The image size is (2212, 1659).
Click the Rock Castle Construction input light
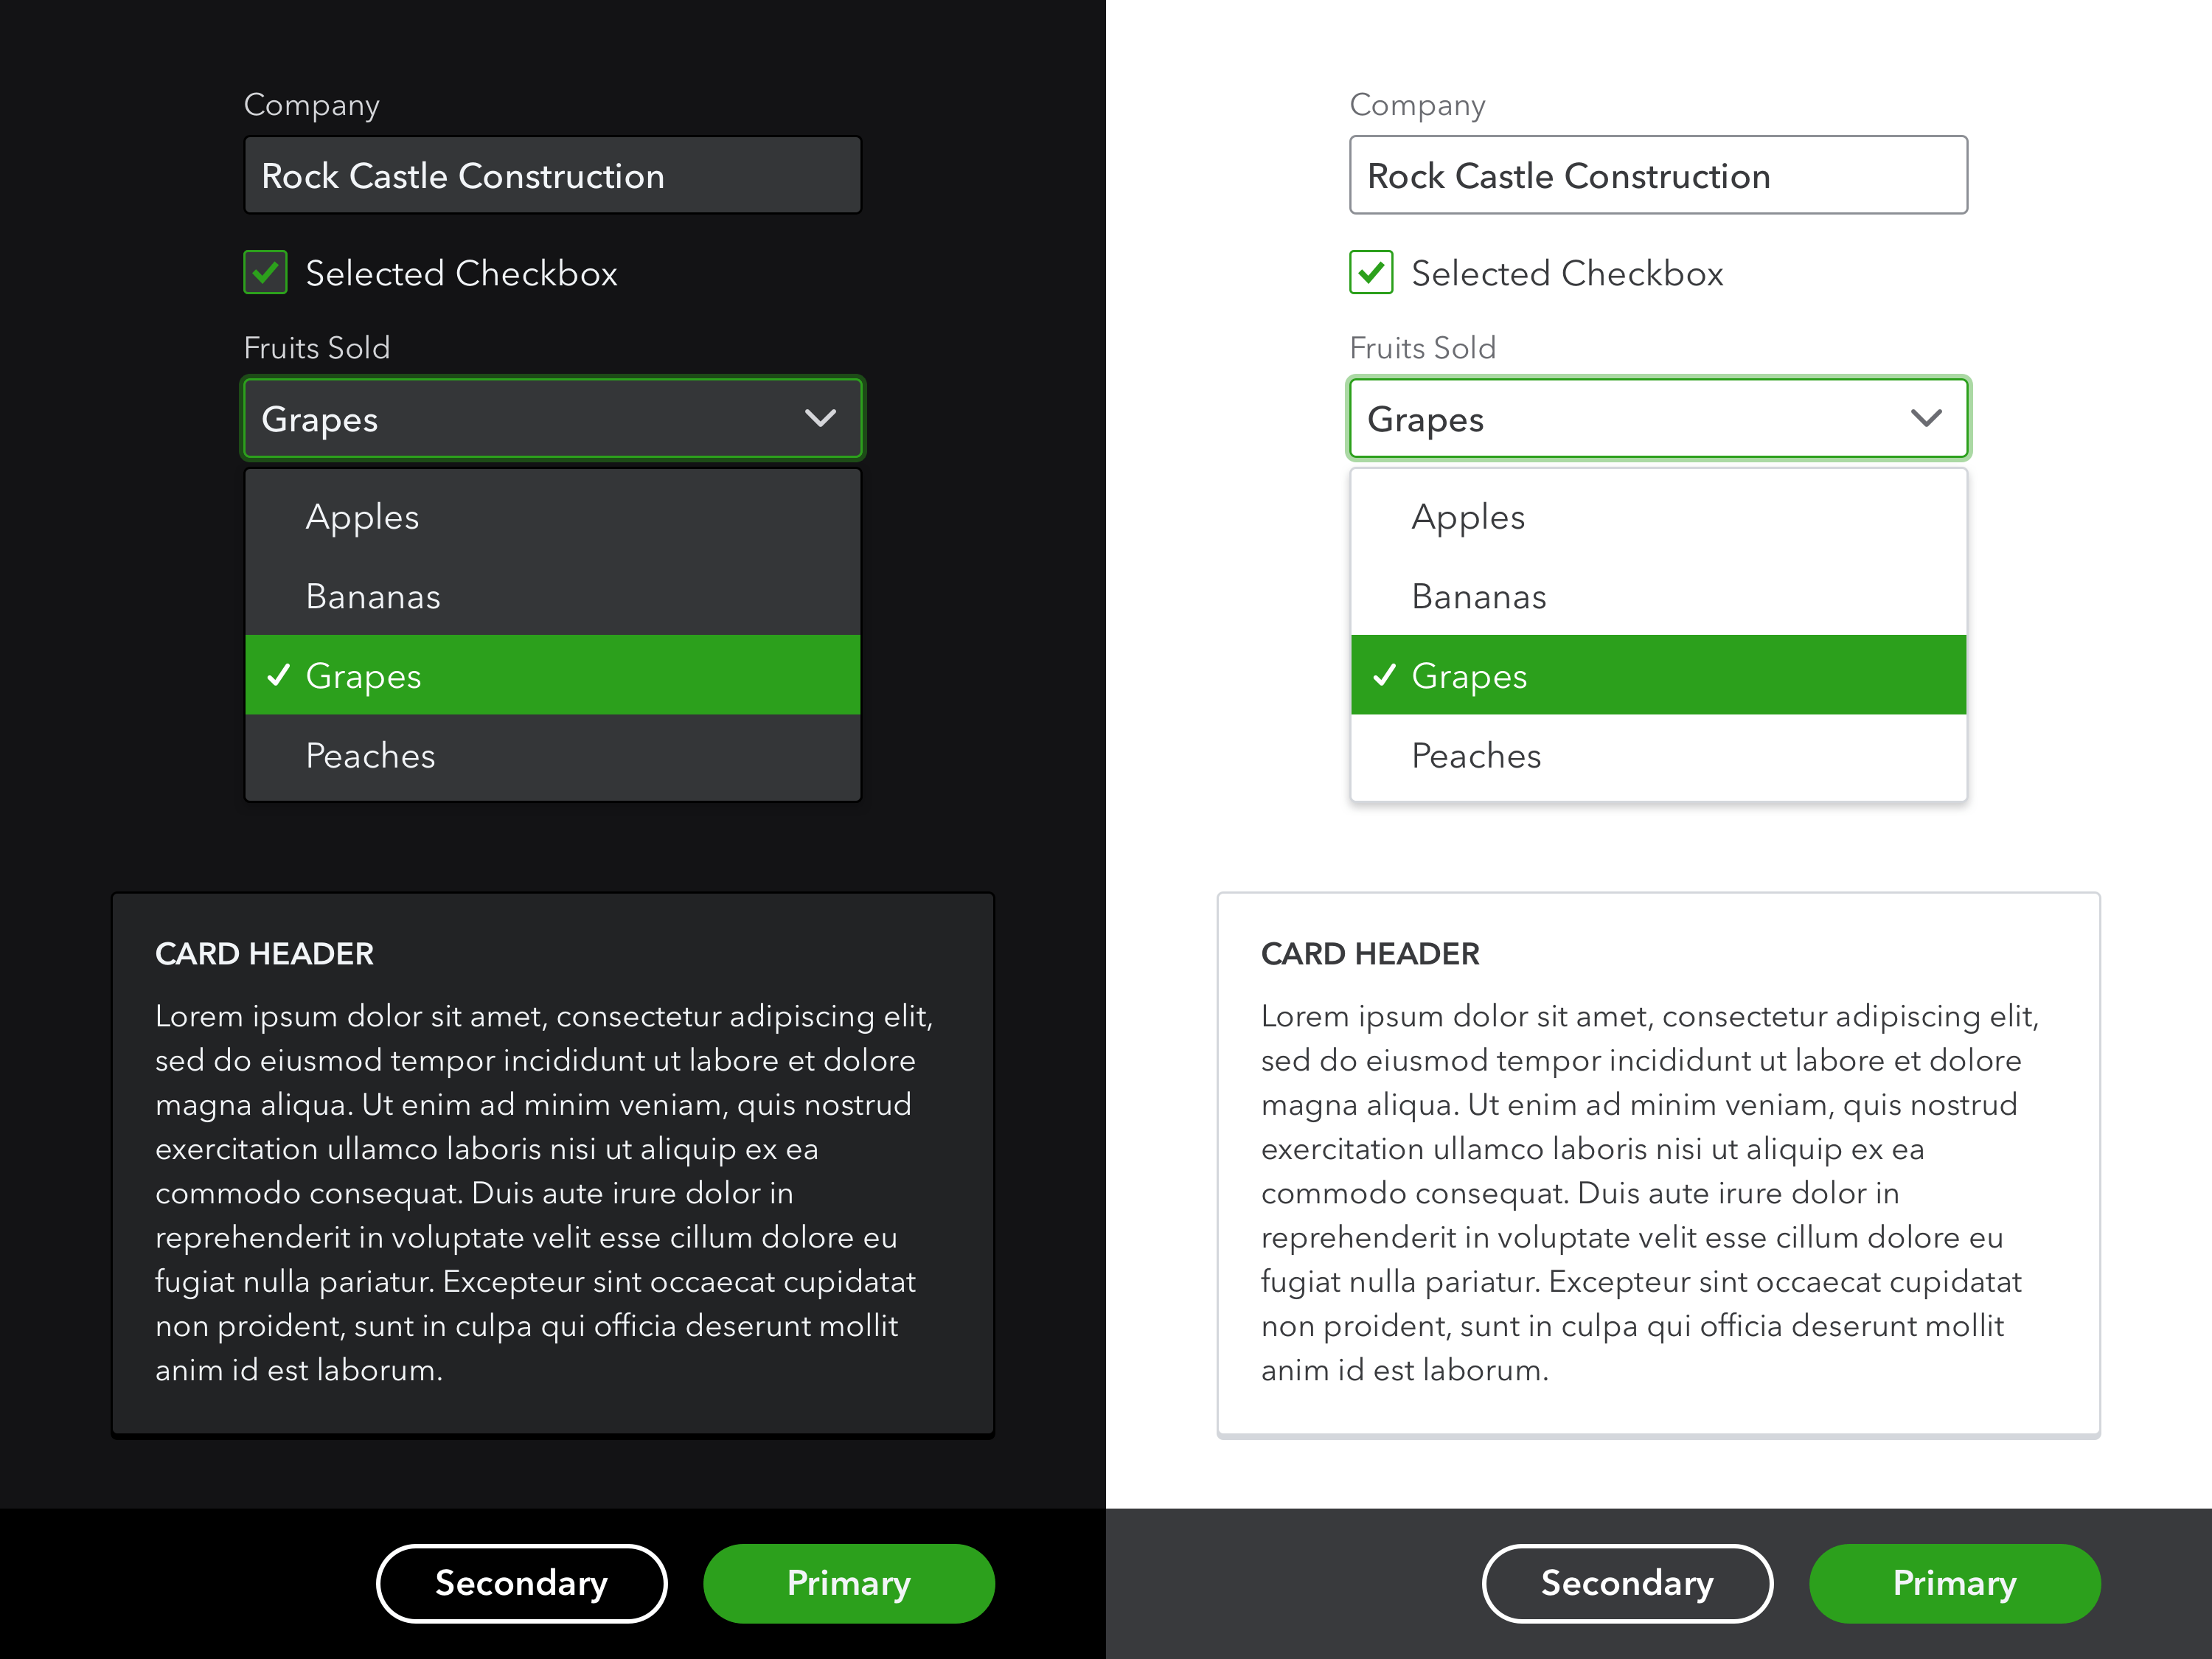1656,174
